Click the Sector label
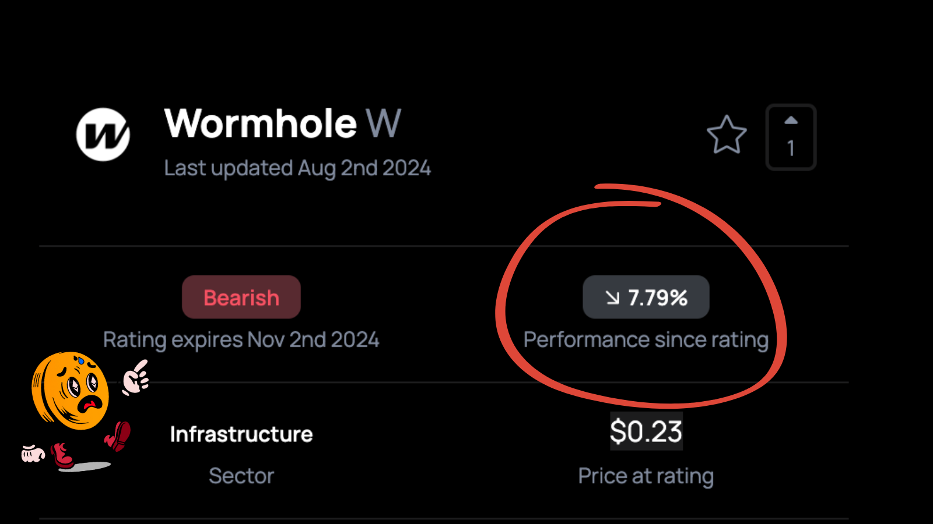 pos(241,476)
